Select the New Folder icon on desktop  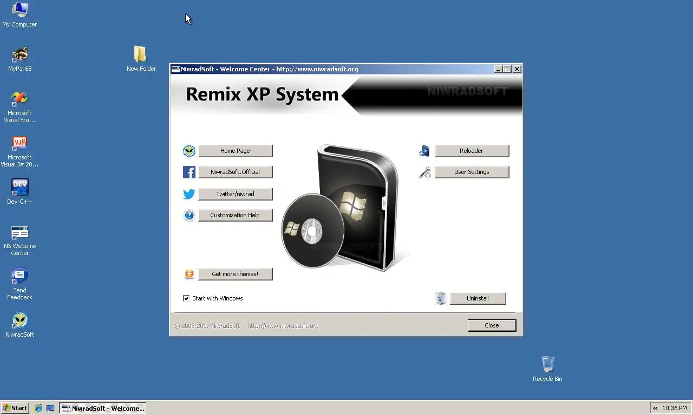140,54
